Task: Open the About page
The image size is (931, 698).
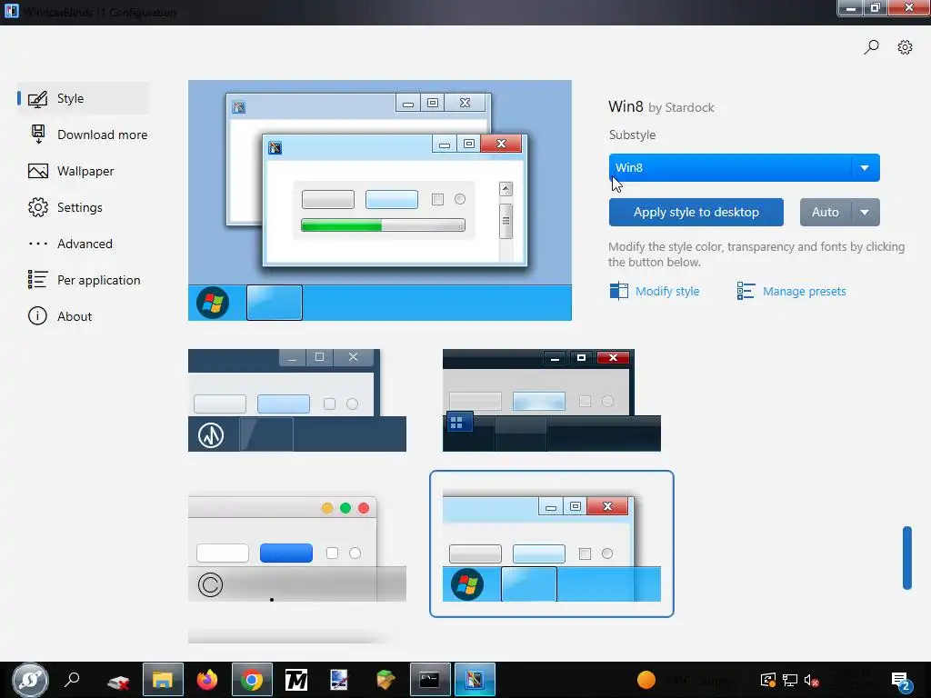Action: click(x=83, y=315)
